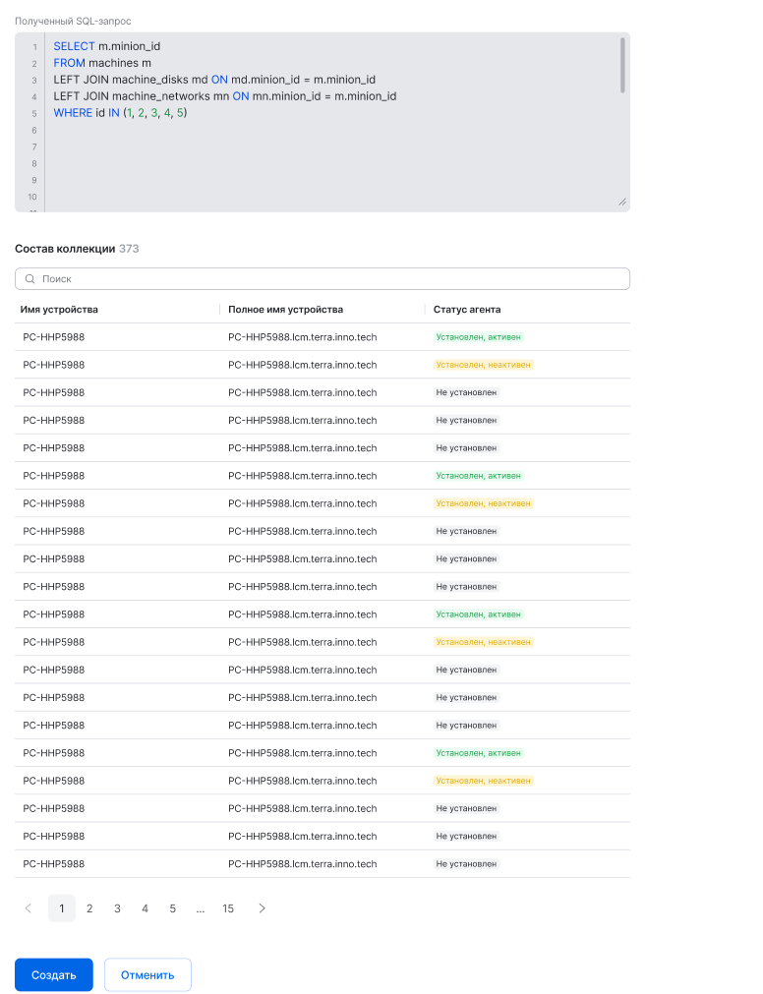Go to next page arrow
This screenshot has height=994, width=763.
tap(262, 908)
